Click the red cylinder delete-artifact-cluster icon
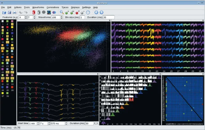The height and width of the screenshot is (130, 205). point(34,12)
